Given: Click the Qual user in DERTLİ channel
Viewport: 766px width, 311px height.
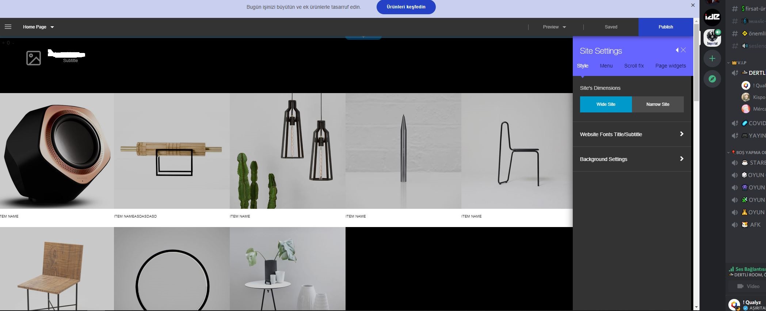Looking at the screenshot, I should click(753, 85).
